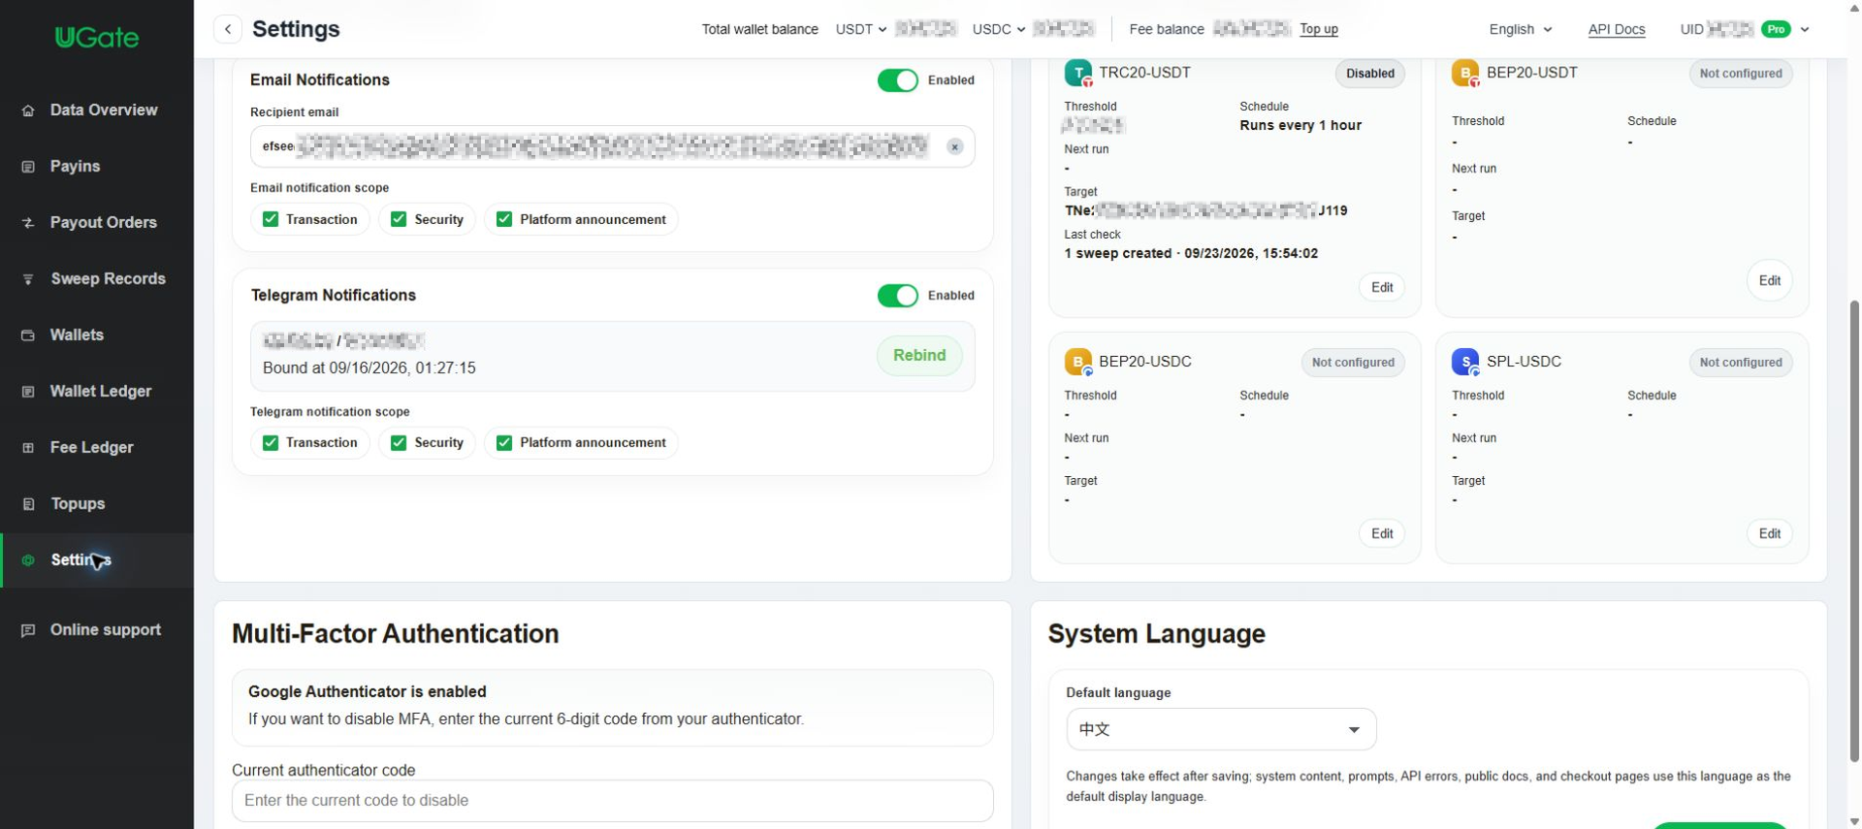Click the TRC20-USDT token icon
The width and height of the screenshot is (1862, 829).
coord(1078,73)
